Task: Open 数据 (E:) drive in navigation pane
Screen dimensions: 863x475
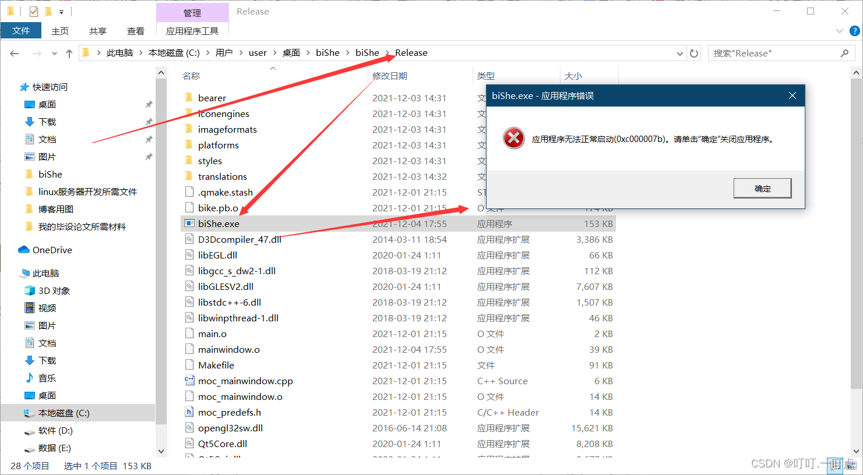Action: [47, 448]
